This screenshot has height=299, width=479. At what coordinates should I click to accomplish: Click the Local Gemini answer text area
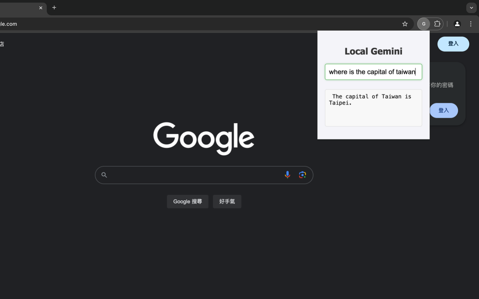pos(373,108)
